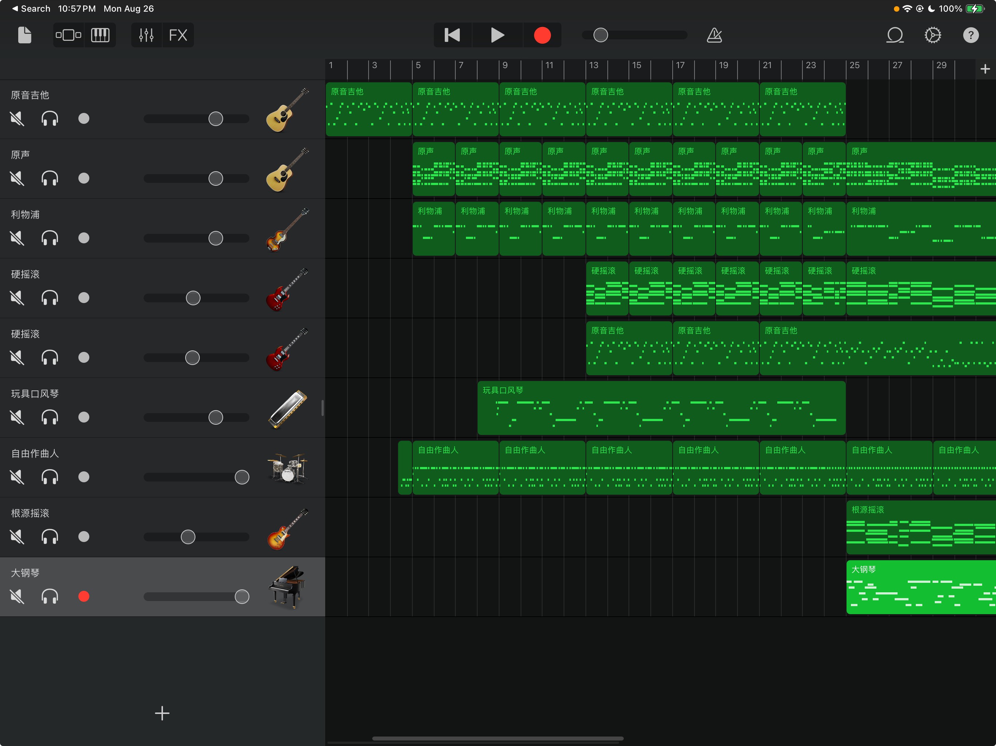Solo the 自由作曲人 drummer track
The width and height of the screenshot is (996, 746).
point(50,477)
